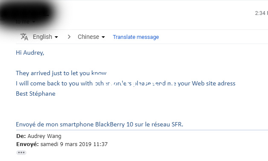Click the 'samedi 9 mars 2019 11:37' date
Viewport: 268px width, 161px height.
pos(74,144)
